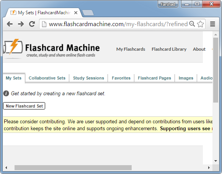This screenshot has height=174, width=222.
Task: Click the vertical scrollbar down arrow
Action: coord(215,161)
